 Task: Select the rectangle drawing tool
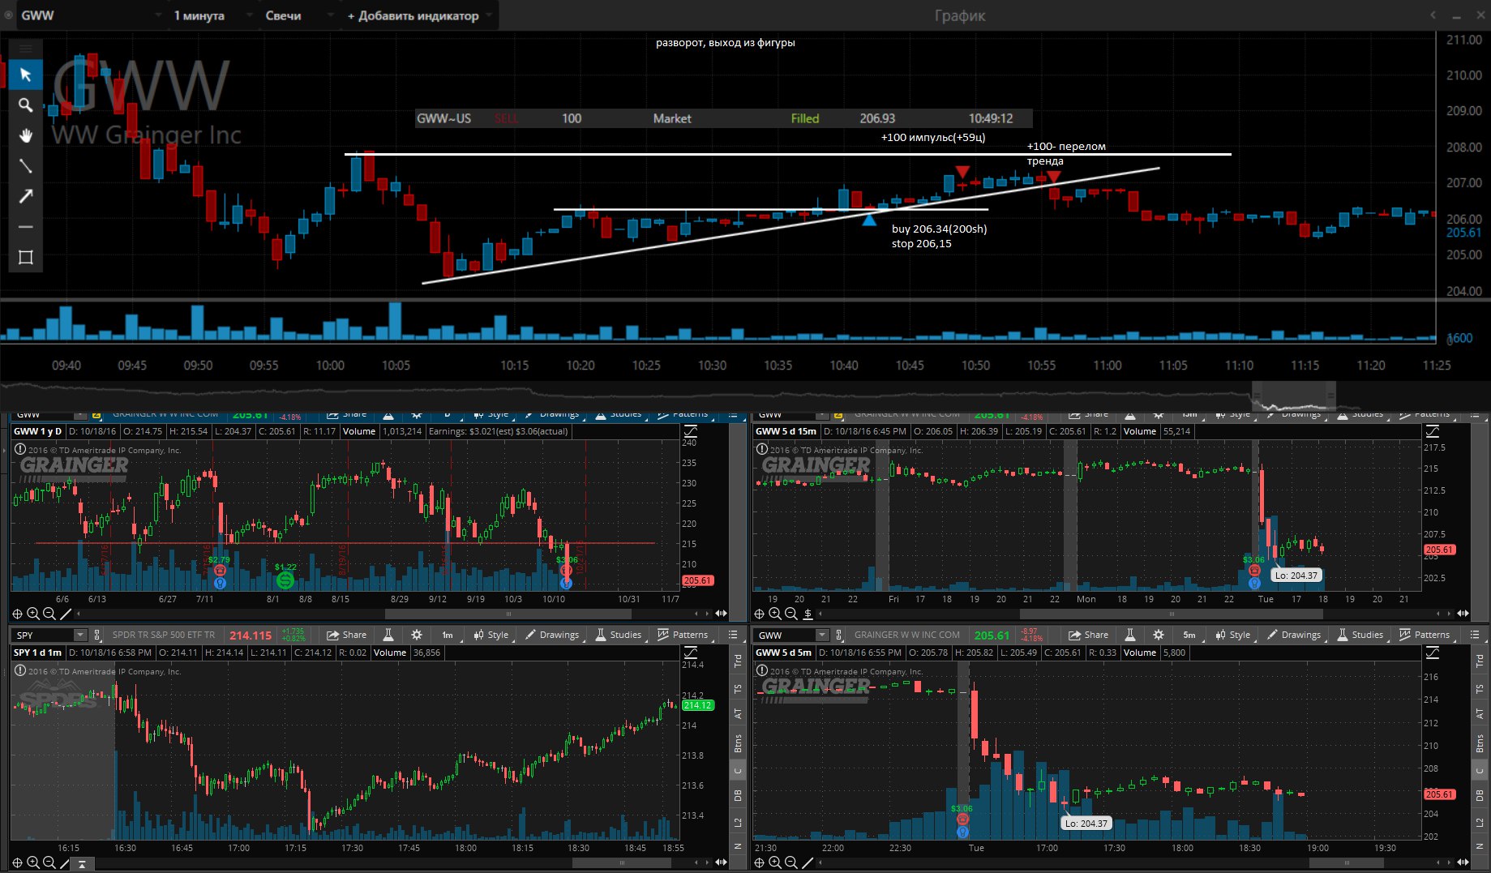(x=25, y=258)
